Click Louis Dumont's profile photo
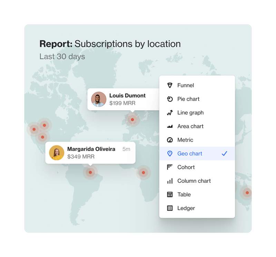Screen dimensions: 276x257 tap(99, 99)
